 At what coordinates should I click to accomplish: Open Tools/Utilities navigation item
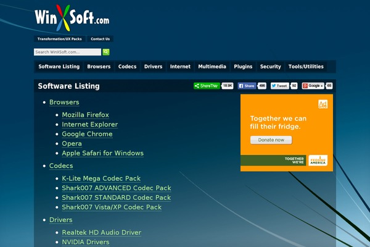tap(306, 67)
